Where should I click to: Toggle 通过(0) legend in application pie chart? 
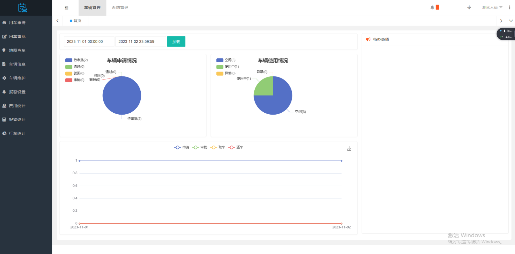(x=75, y=67)
